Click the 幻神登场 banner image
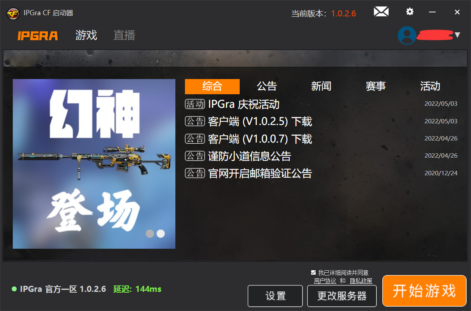The width and height of the screenshot is (471, 311). (94, 164)
